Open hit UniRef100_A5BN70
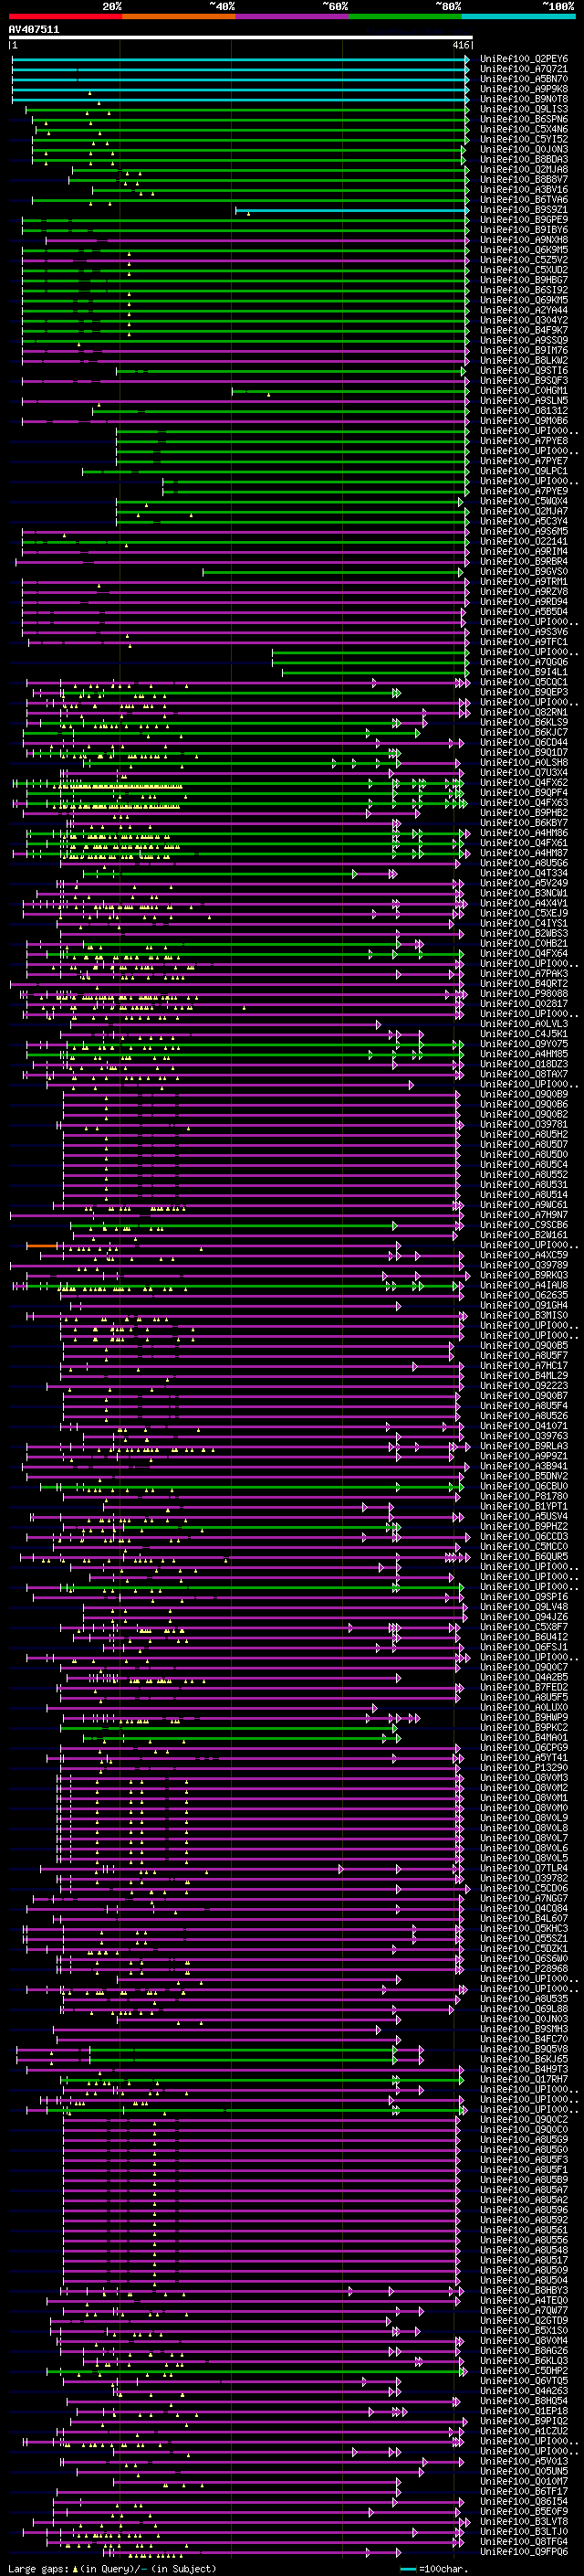584x2576 pixels. pos(524,79)
